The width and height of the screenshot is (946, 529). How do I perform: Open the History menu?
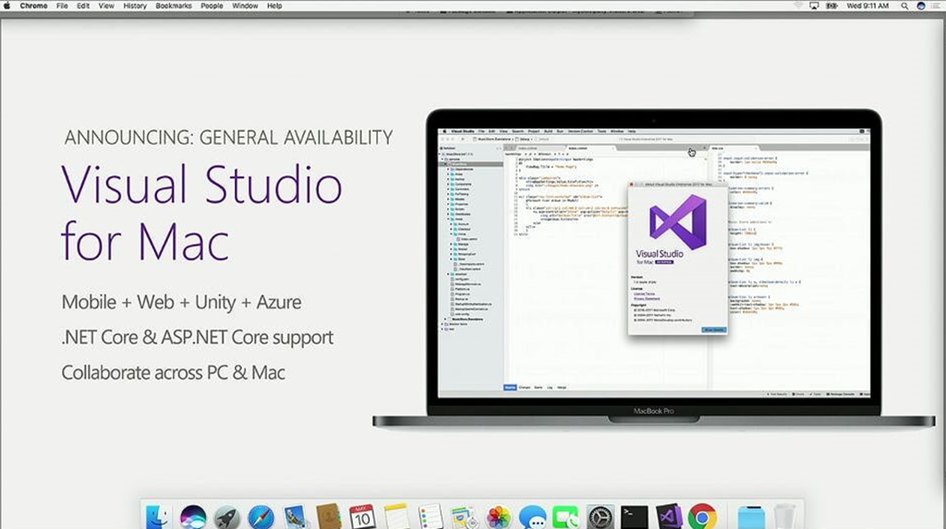tap(135, 6)
